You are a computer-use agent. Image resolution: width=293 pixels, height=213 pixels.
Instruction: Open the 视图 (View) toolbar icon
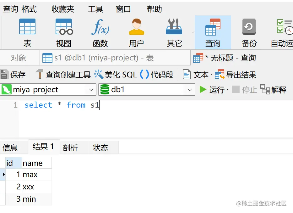[64, 33]
